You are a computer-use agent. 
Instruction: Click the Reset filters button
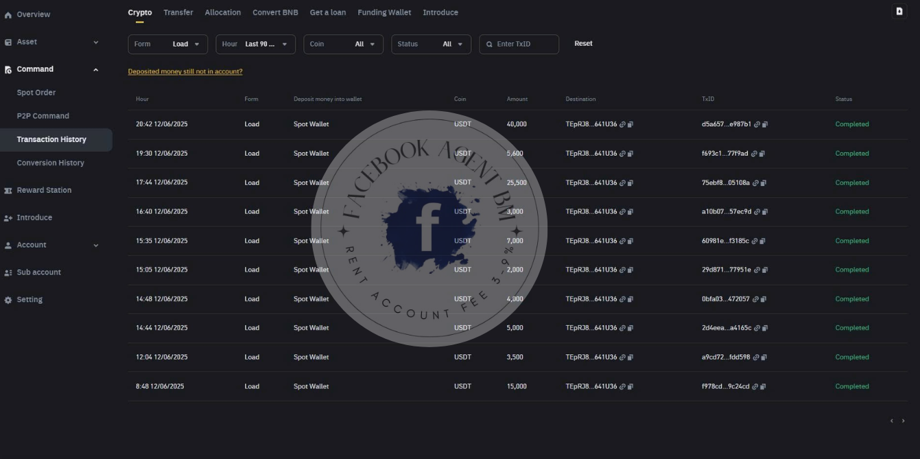[x=583, y=43]
